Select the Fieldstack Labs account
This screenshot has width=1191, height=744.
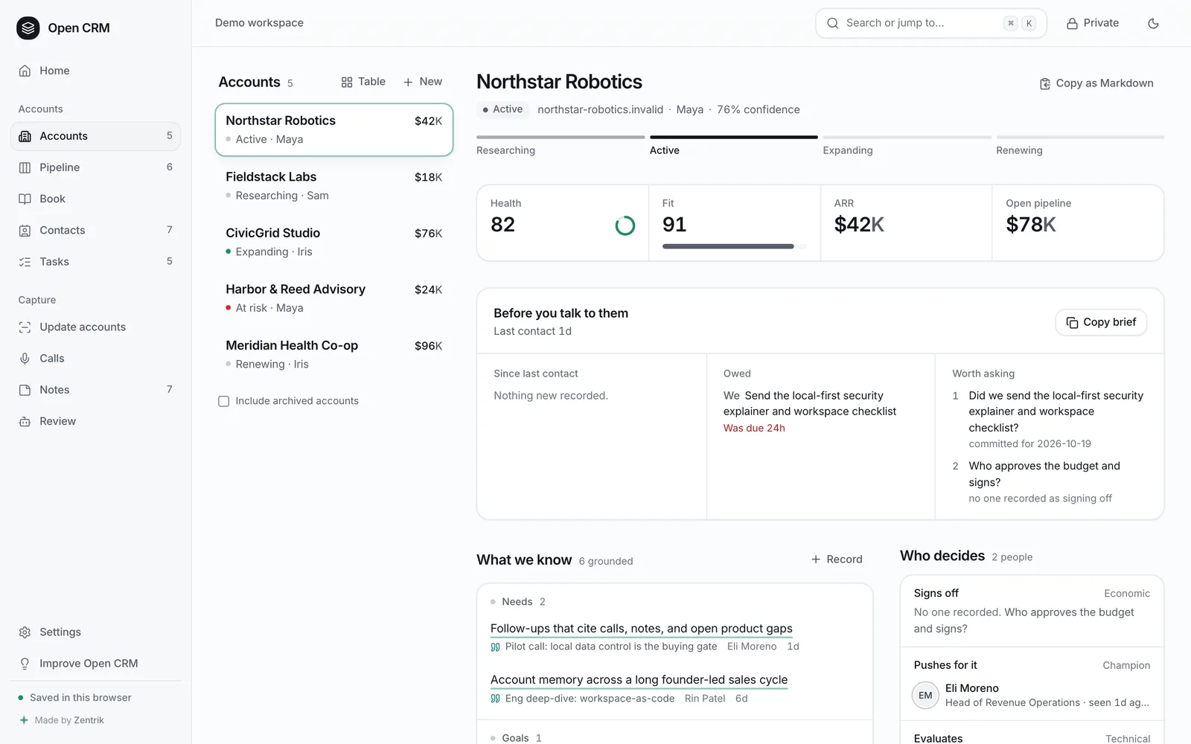point(334,186)
